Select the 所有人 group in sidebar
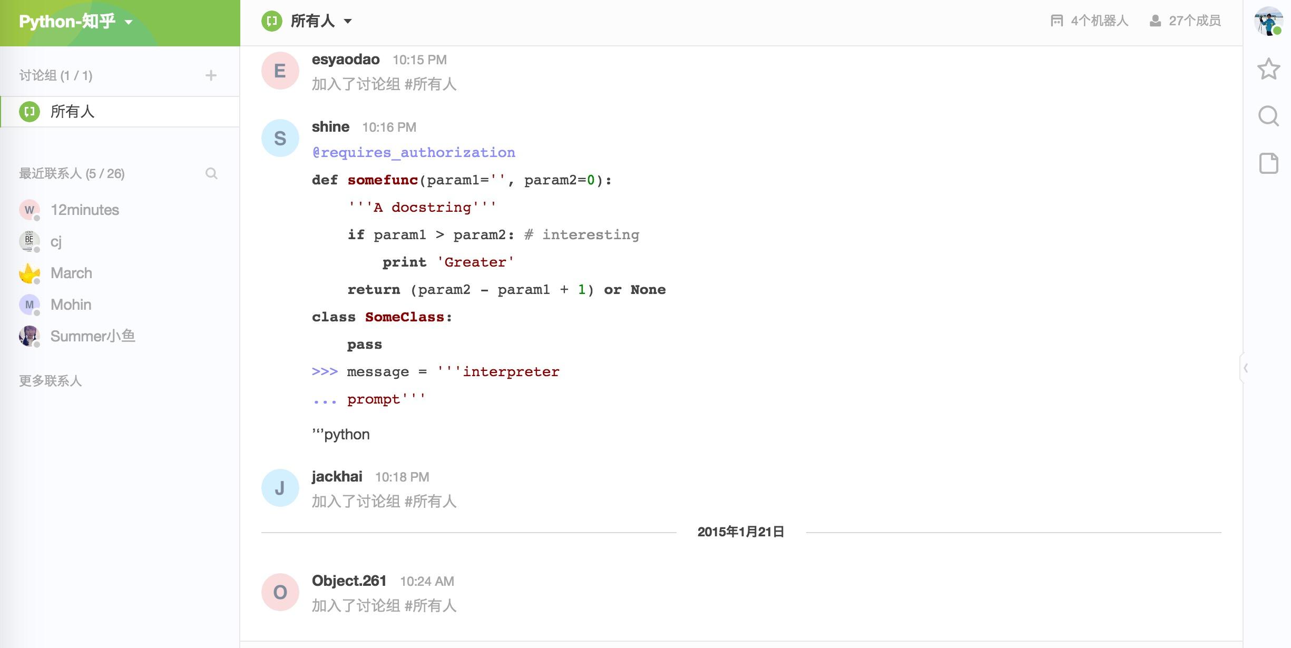 [120, 112]
